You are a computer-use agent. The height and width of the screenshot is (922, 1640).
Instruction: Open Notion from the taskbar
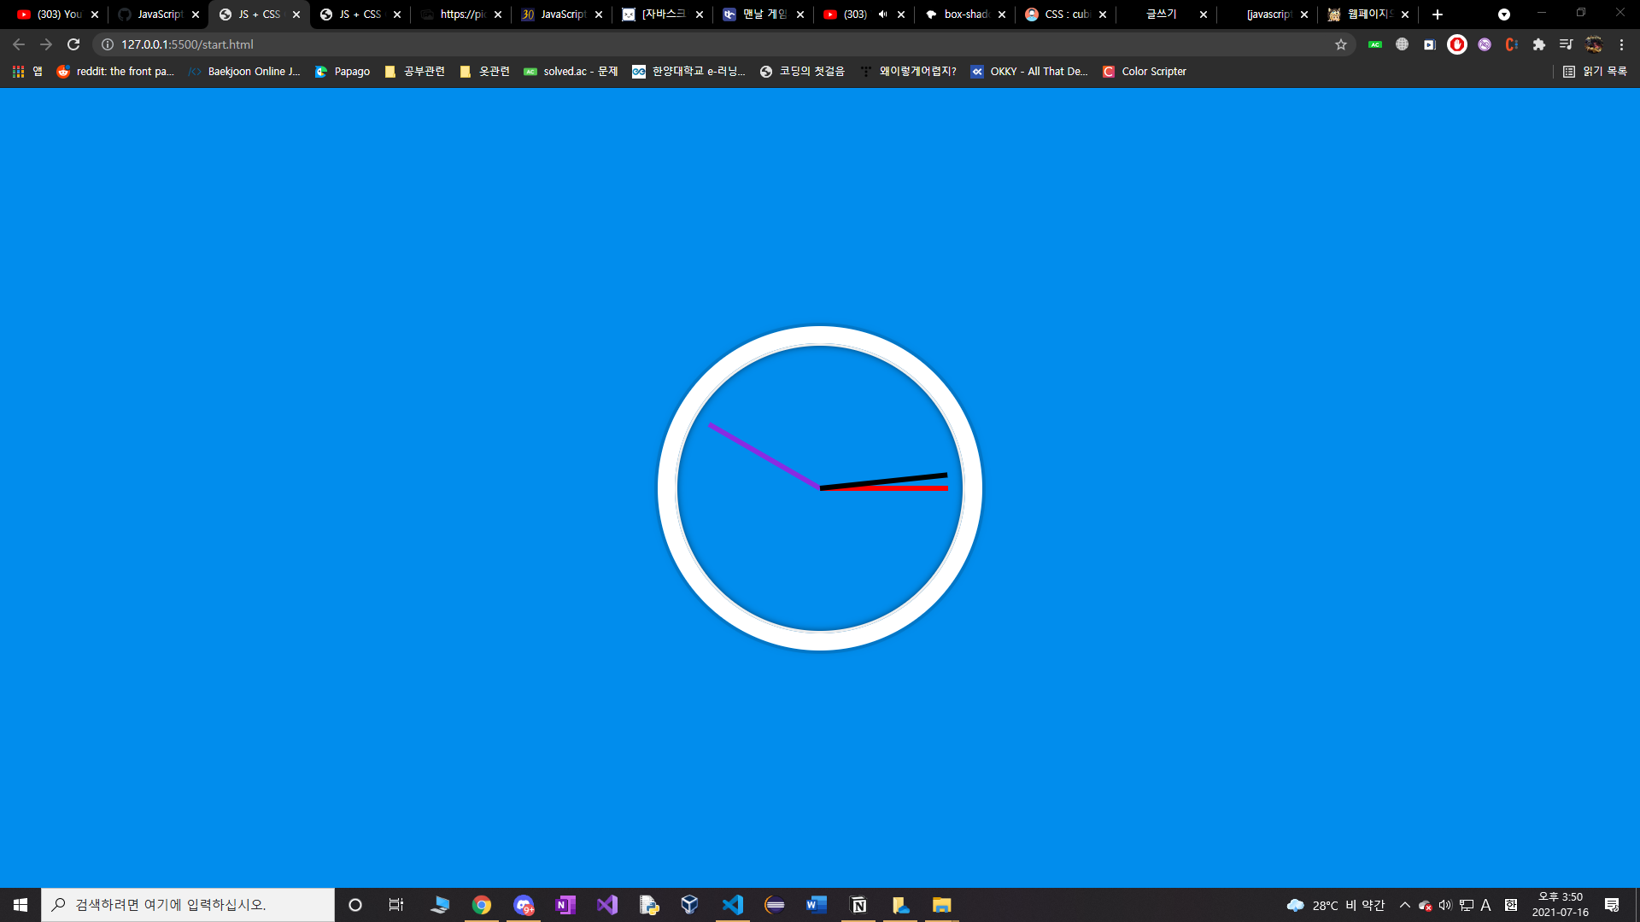858,905
